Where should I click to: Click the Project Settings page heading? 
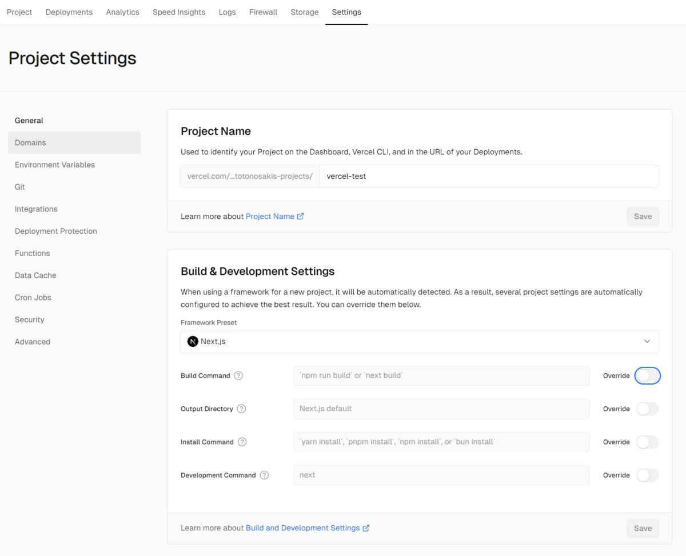(x=73, y=58)
